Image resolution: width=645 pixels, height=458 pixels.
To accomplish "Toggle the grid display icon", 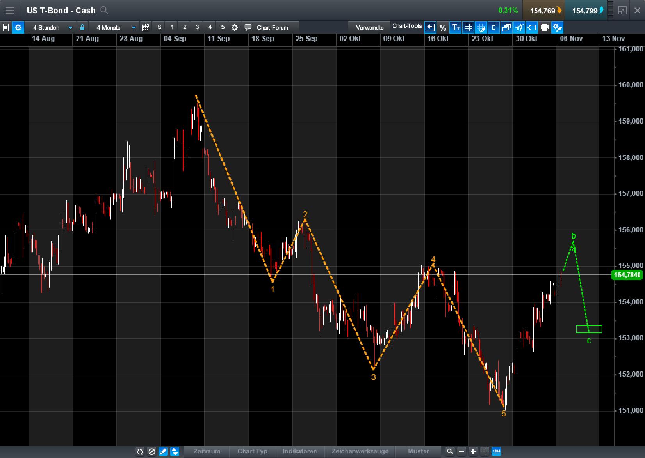I will click(x=468, y=27).
